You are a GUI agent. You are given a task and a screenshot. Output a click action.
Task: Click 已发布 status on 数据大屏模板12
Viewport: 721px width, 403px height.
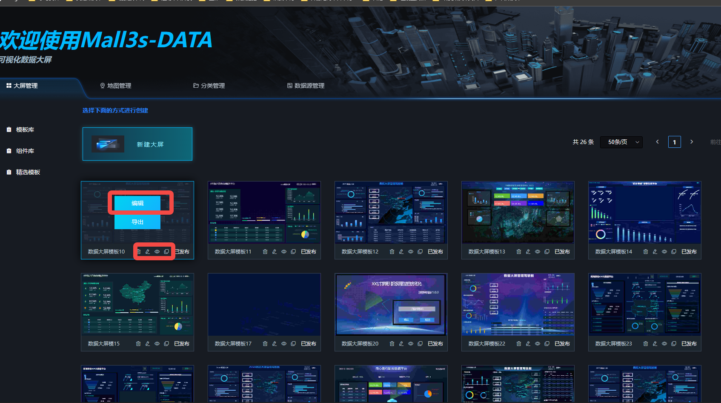click(x=435, y=252)
